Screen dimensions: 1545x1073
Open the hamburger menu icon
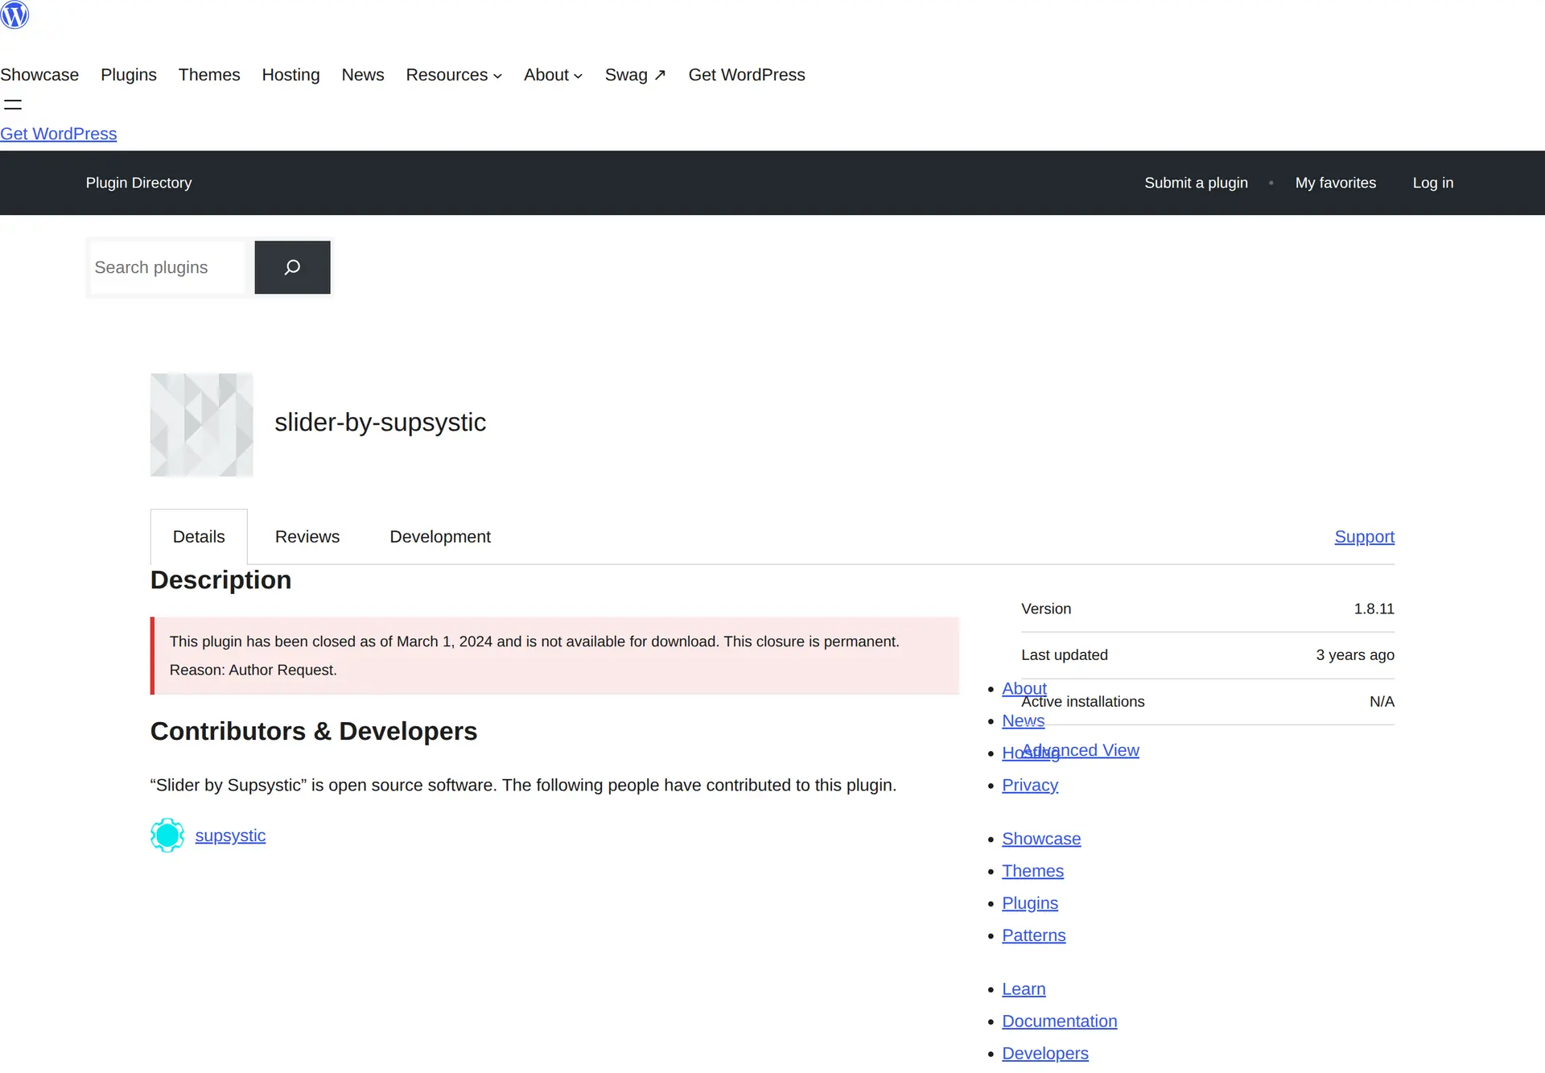tap(13, 104)
